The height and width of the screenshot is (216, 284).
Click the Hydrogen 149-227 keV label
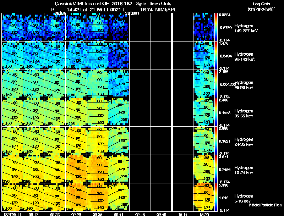pos(246,28)
